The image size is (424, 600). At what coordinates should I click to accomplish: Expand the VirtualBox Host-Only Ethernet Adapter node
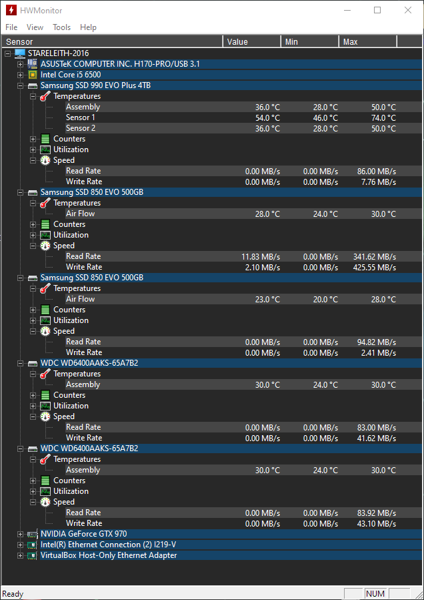[20, 555]
